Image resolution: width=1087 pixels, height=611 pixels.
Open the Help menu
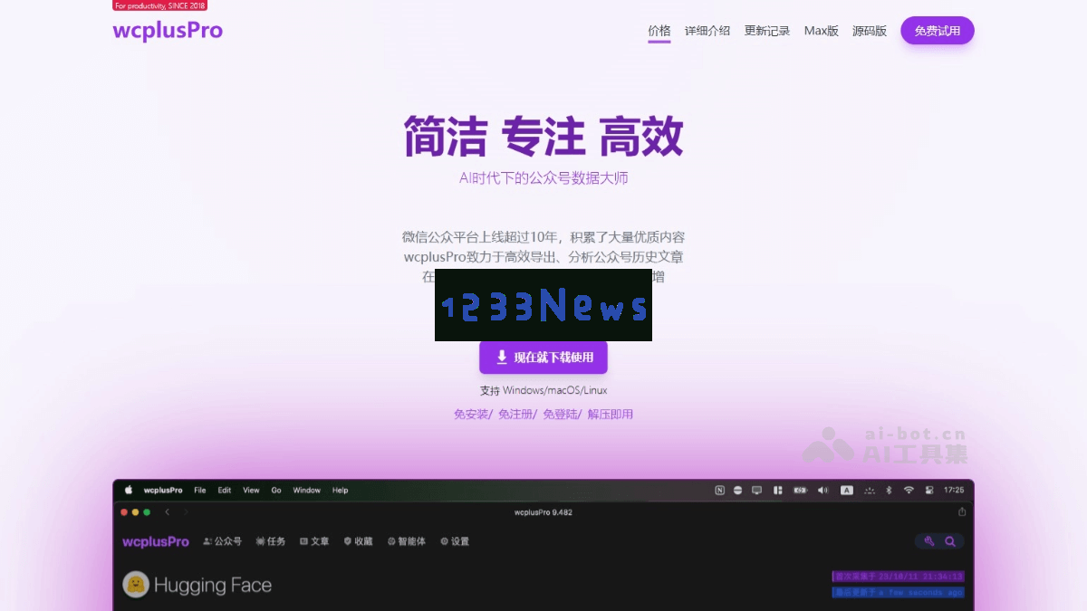pyautogui.click(x=340, y=491)
